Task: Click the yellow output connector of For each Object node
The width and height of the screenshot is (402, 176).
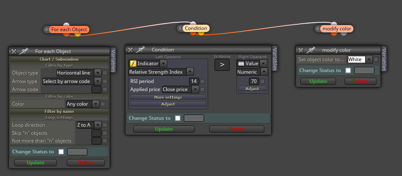Action: click(x=77, y=34)
